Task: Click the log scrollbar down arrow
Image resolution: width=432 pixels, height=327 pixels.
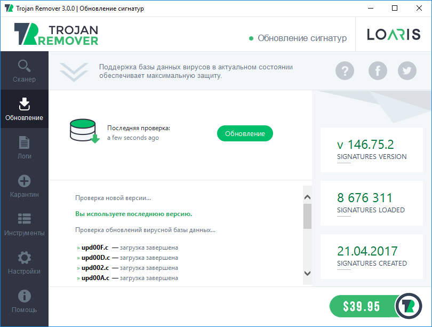Action: tap(308, 273)
